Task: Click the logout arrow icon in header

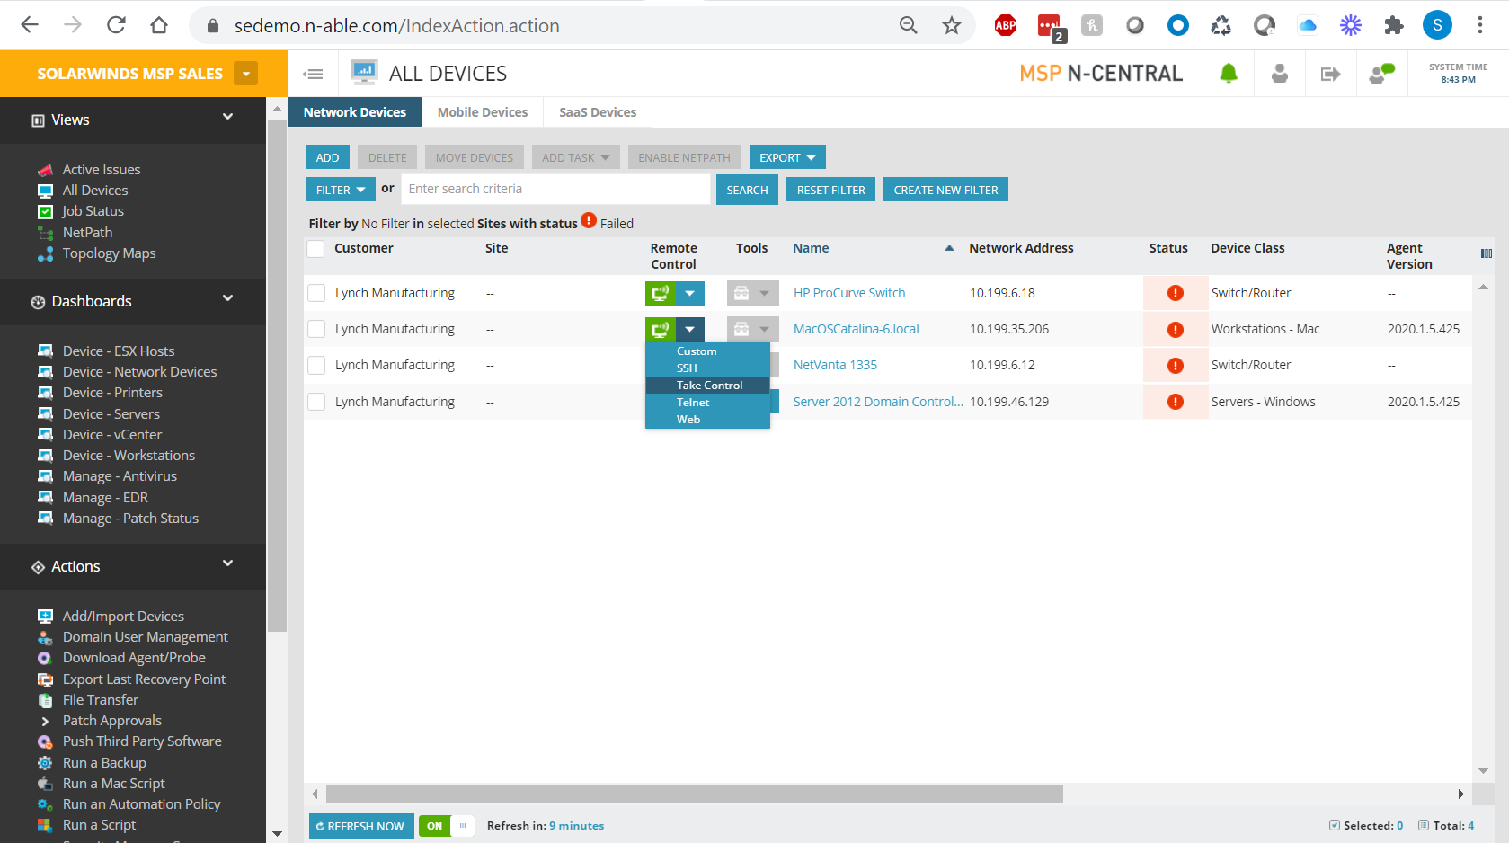Action: pos(1330,74)
